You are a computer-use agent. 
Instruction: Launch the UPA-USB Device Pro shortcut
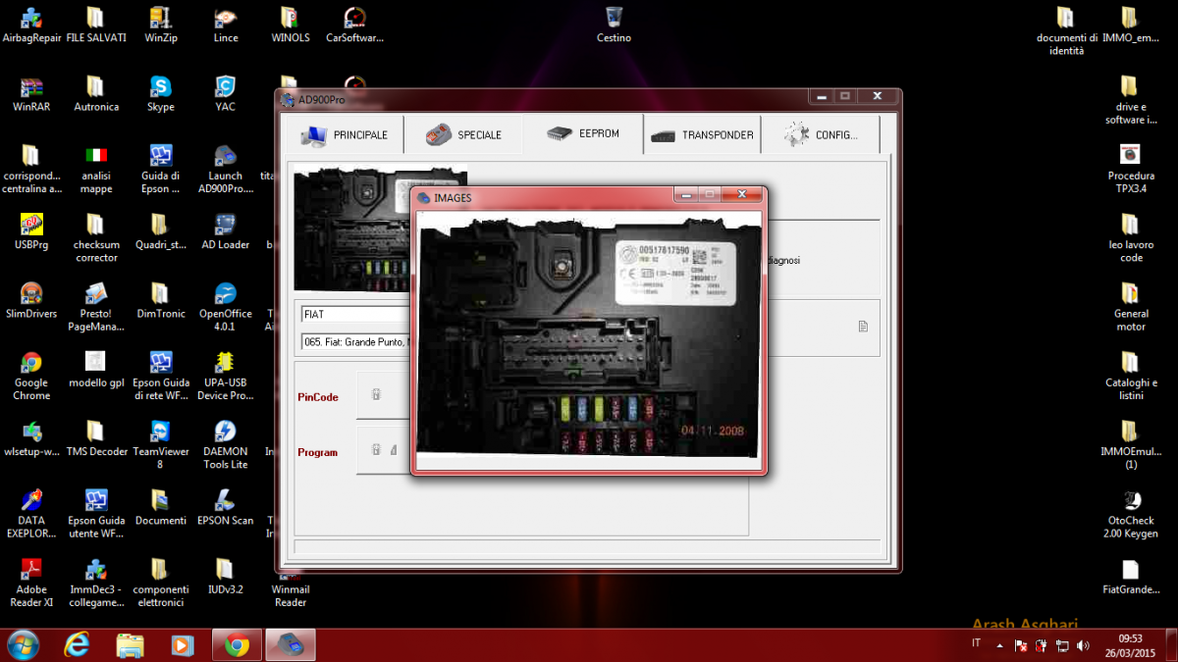coord(226,375)
